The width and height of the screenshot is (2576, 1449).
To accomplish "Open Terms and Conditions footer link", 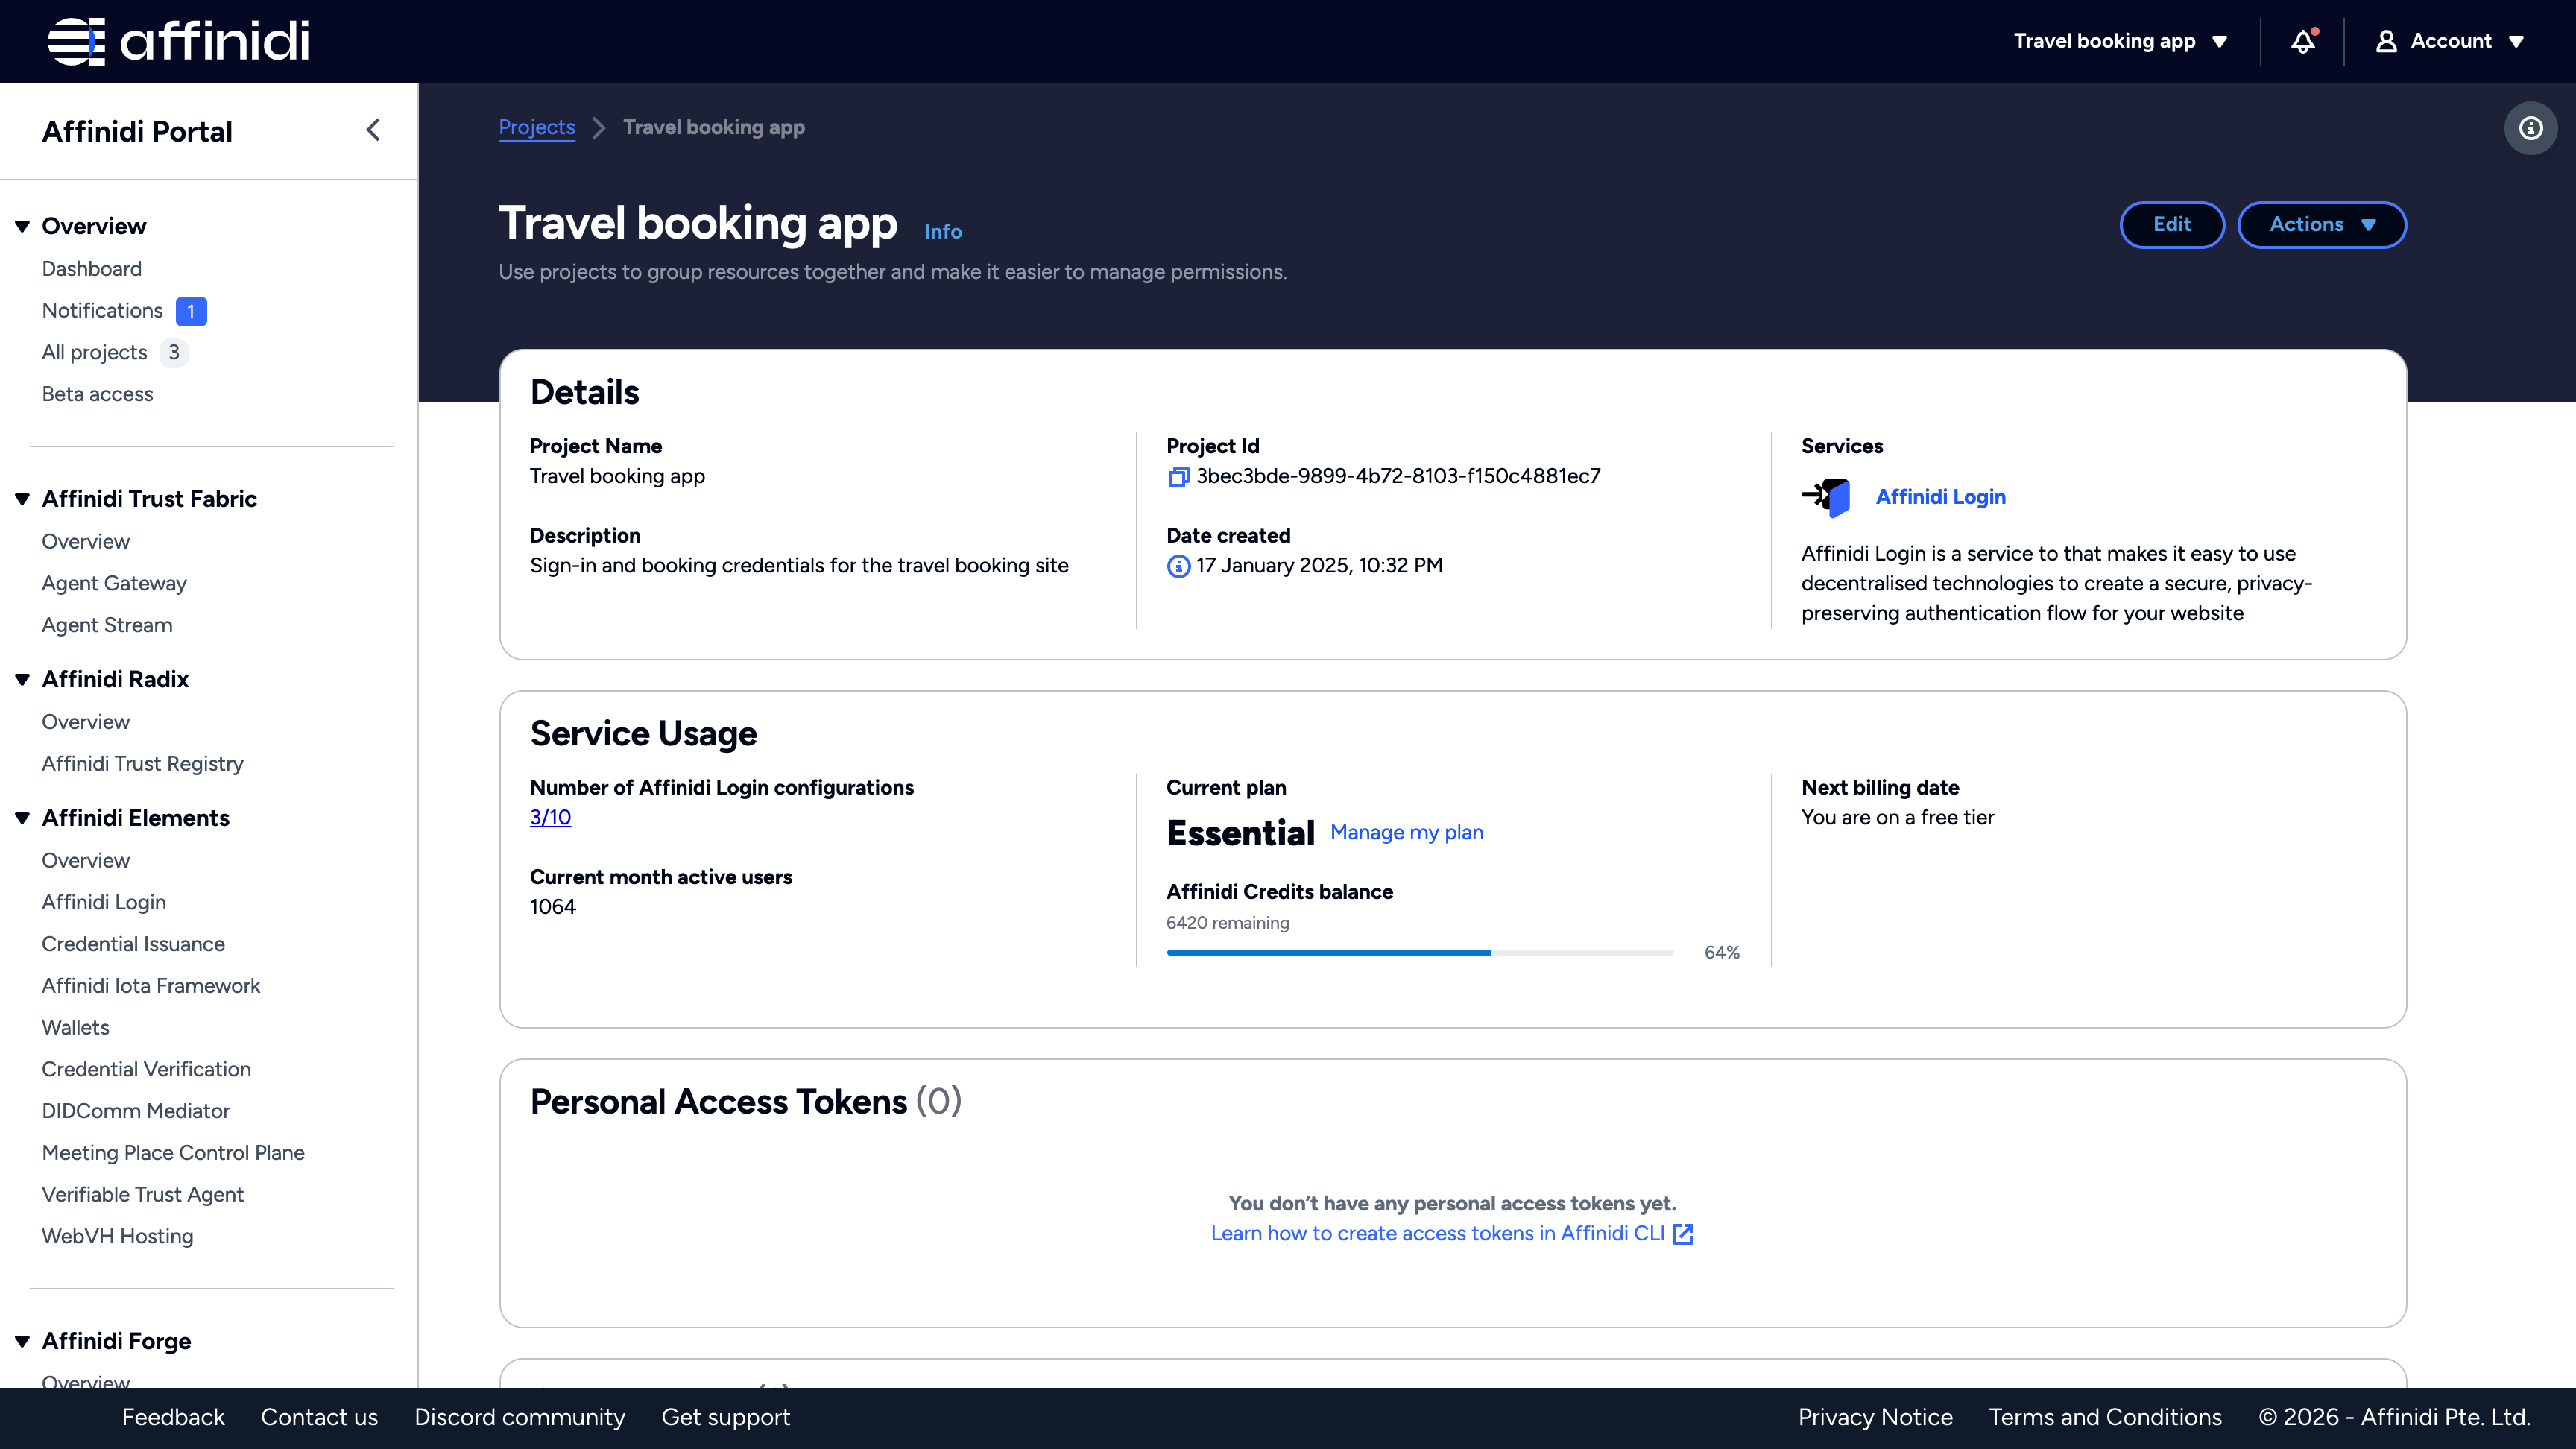I will click(2105, 1418).
